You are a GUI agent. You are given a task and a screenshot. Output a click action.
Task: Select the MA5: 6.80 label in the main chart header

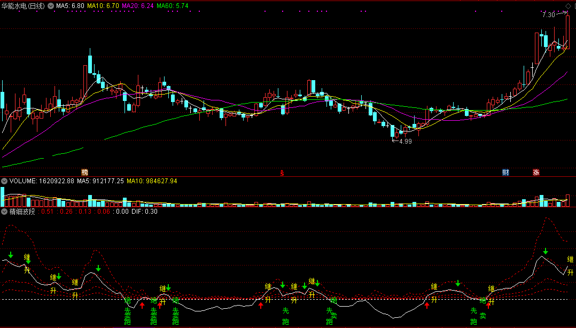click(x=70, y=6)
